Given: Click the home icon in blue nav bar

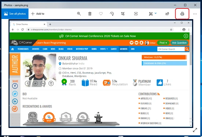Looking at the screenshot, I should click(12, 49).
